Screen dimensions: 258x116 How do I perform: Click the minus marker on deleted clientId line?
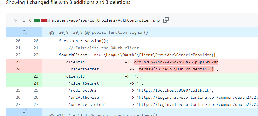coord(46,62)
